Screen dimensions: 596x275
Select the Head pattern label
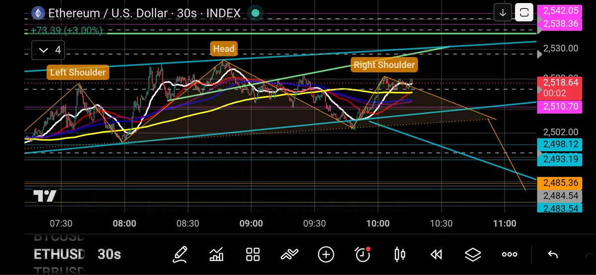pyautogui.click(x=223, y=49)
